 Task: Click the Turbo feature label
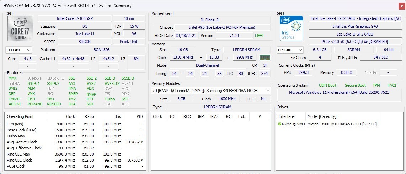(x=110, y=99)
